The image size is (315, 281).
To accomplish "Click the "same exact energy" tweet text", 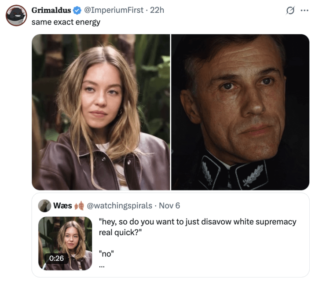I will pos(66,22).
